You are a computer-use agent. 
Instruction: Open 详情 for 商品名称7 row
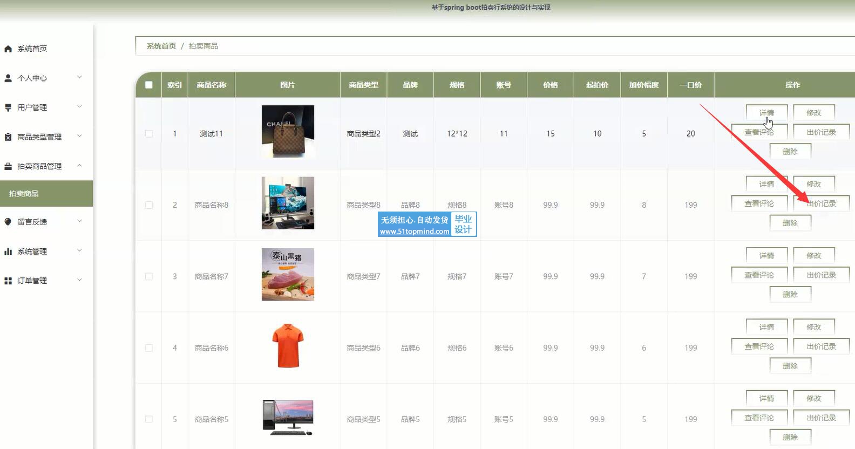pyautogui.click(x=766, y=255)
